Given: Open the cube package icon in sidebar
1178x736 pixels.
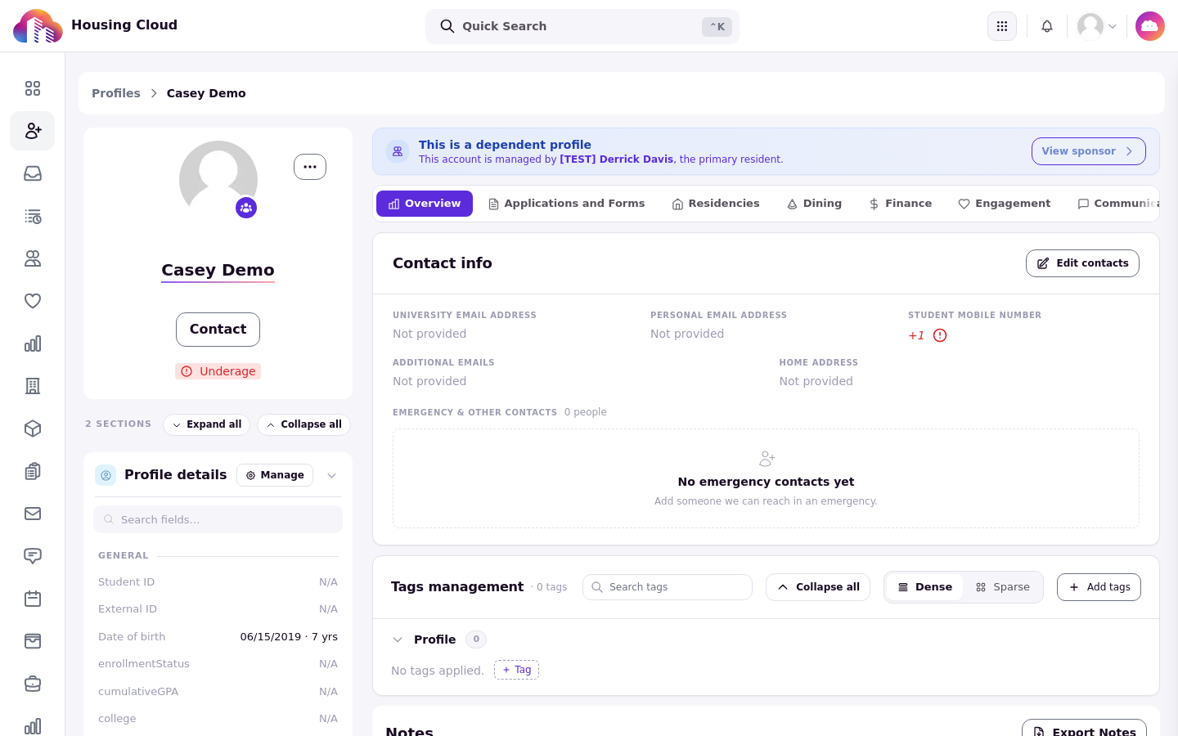Looking at the screenshot, I should [x=33, y=429].
